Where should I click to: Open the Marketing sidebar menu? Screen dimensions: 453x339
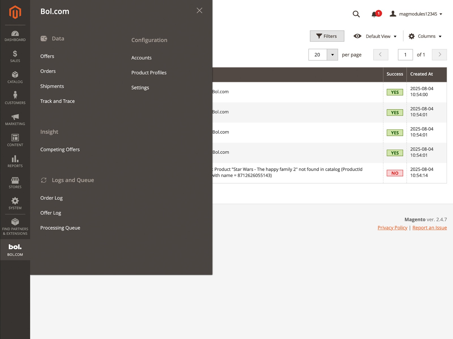click(x=15, y=119)
